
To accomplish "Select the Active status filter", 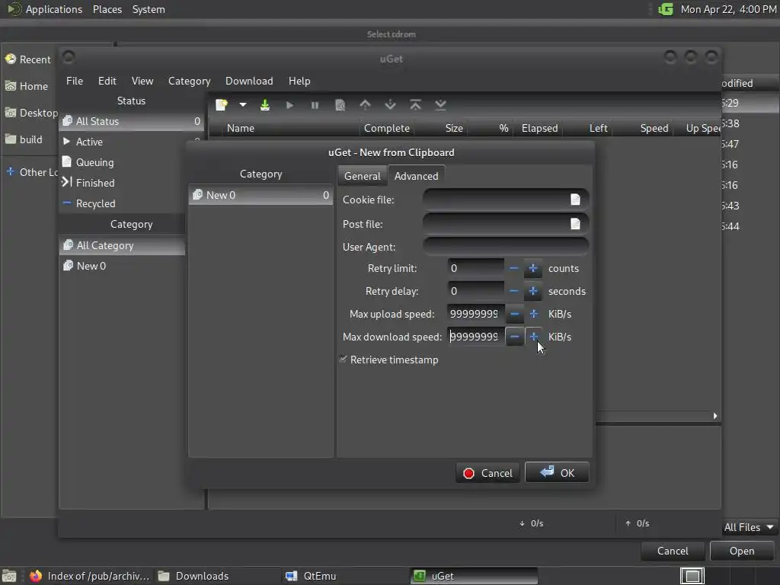I will point(132,142).
